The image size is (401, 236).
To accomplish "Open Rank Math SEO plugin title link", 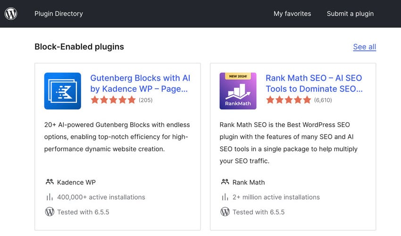I will [x=314, y=83].
